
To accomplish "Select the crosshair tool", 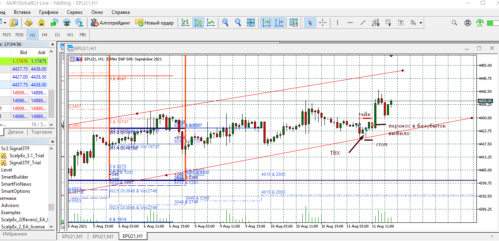I will (323, 23).
